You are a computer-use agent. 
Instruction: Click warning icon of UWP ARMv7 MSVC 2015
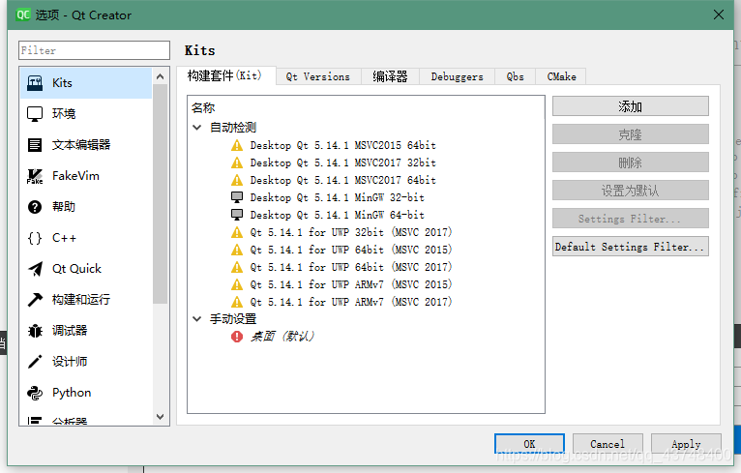click(237, 284)
